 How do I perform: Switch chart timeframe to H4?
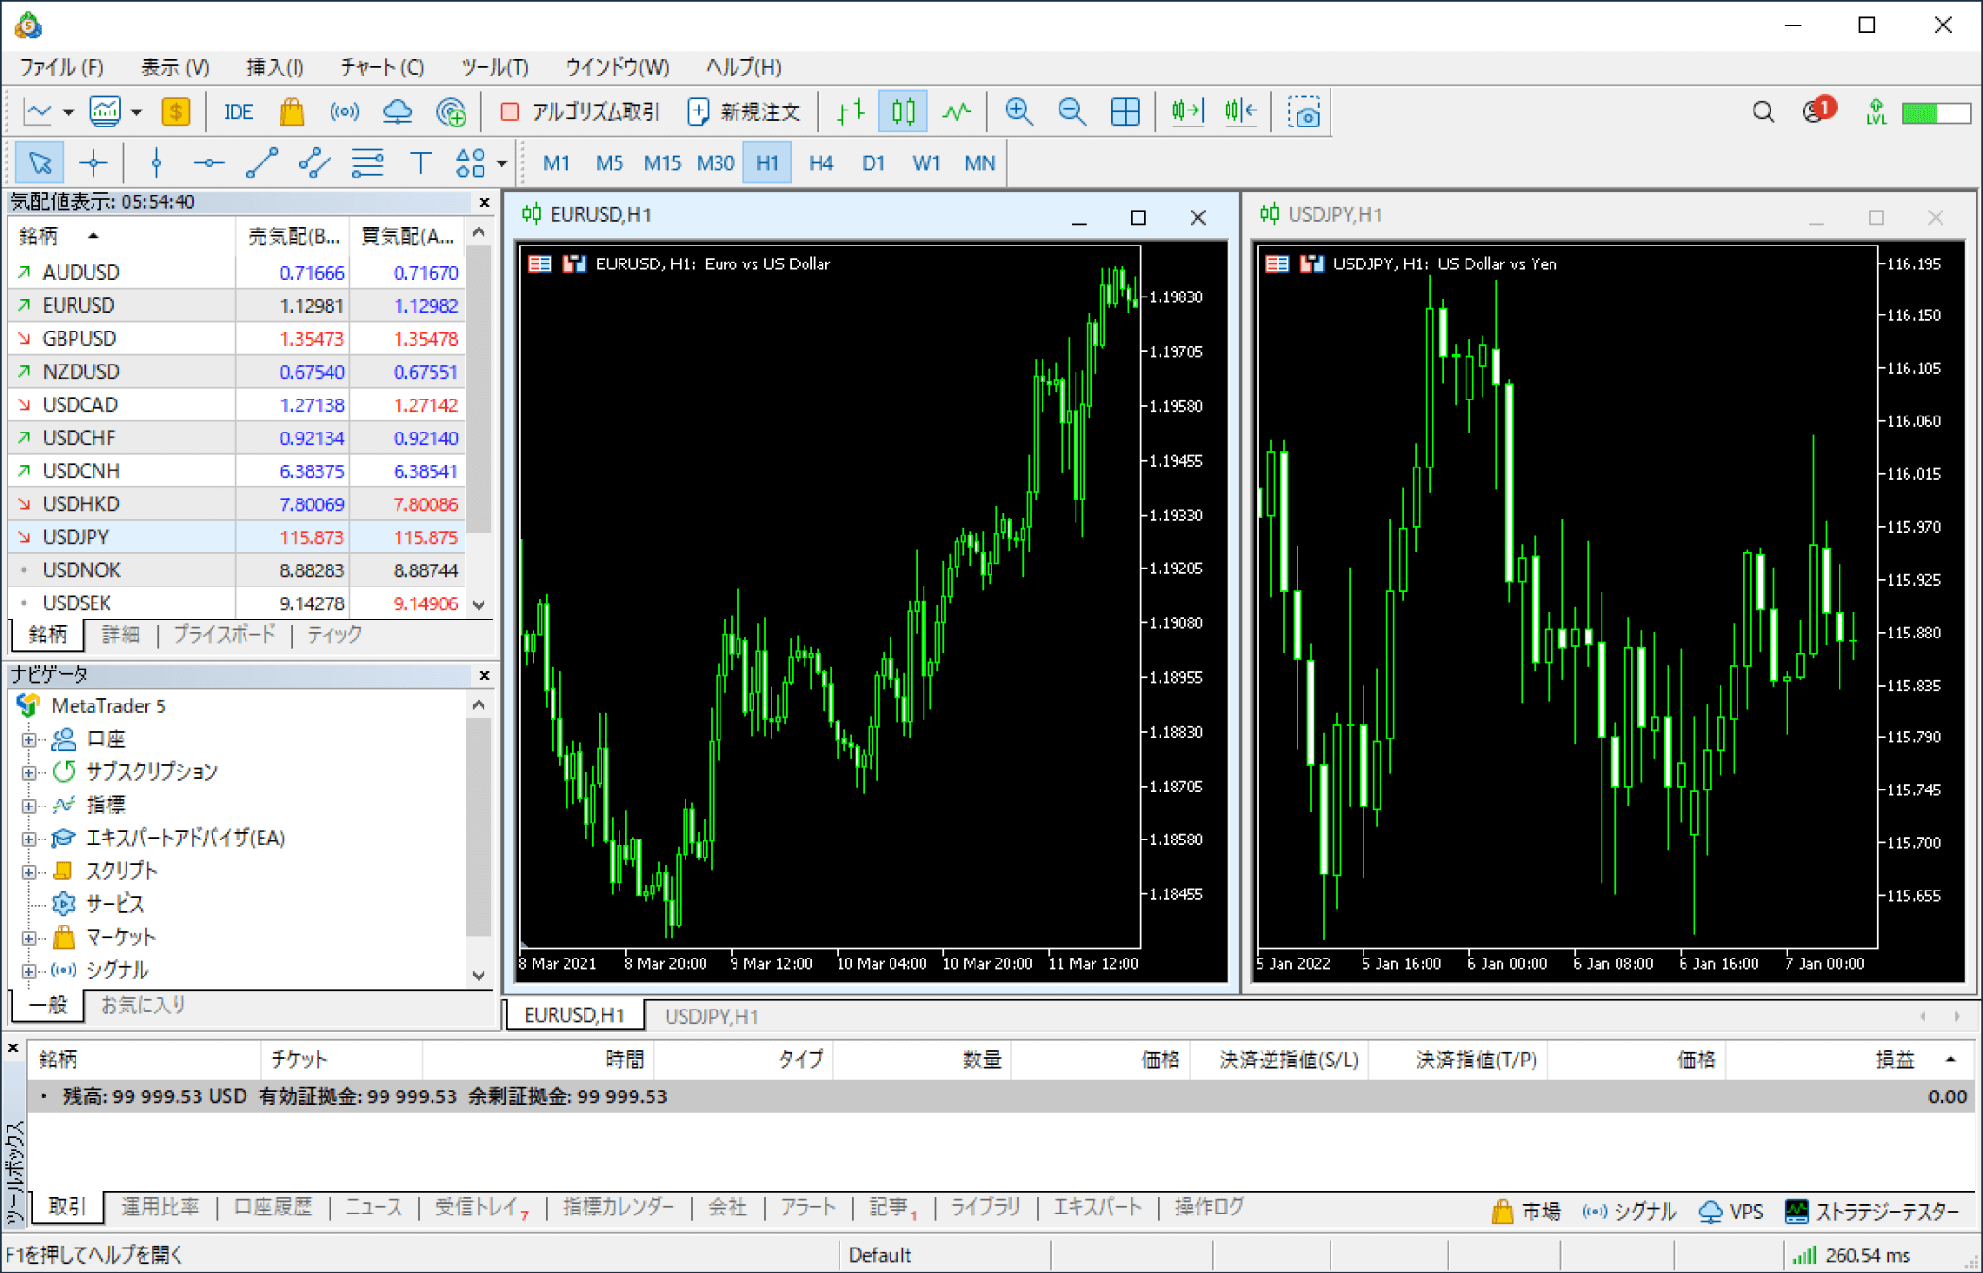coord(821,163)
